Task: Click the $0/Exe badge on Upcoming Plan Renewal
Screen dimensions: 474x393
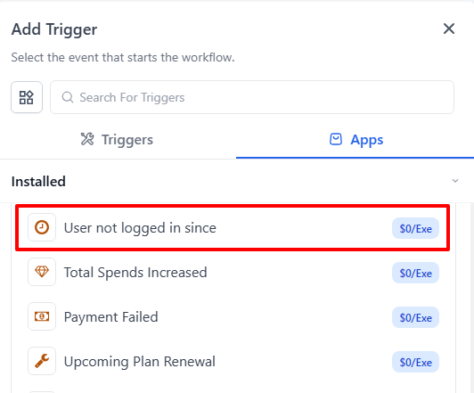Action: tap(415, 362)
